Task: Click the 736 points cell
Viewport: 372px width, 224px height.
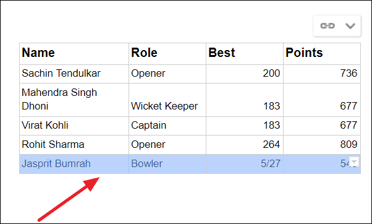Action: (x=322, y=74)
